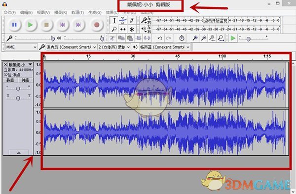Click the Paste icon
Viewport: 296px width, 194px height.
(x=130, y=38)
